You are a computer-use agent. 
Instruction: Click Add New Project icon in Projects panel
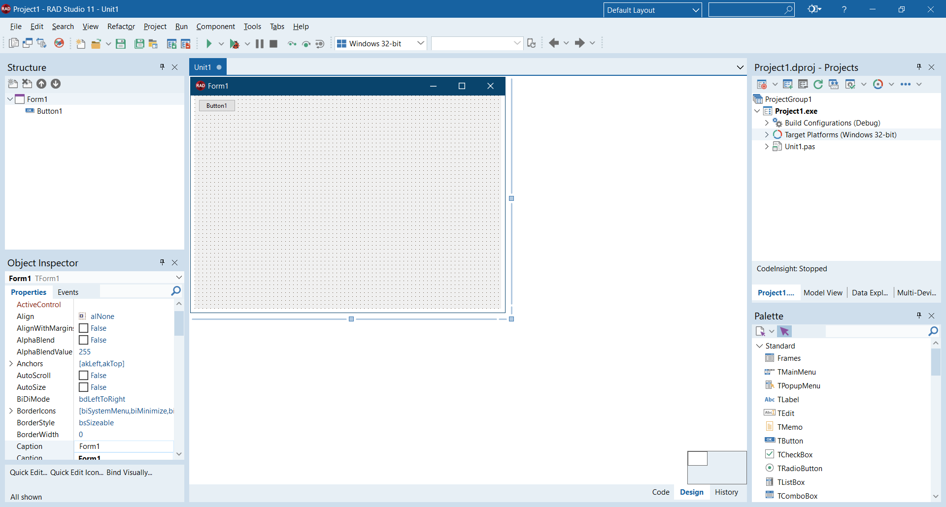click(x=788, y=84)
